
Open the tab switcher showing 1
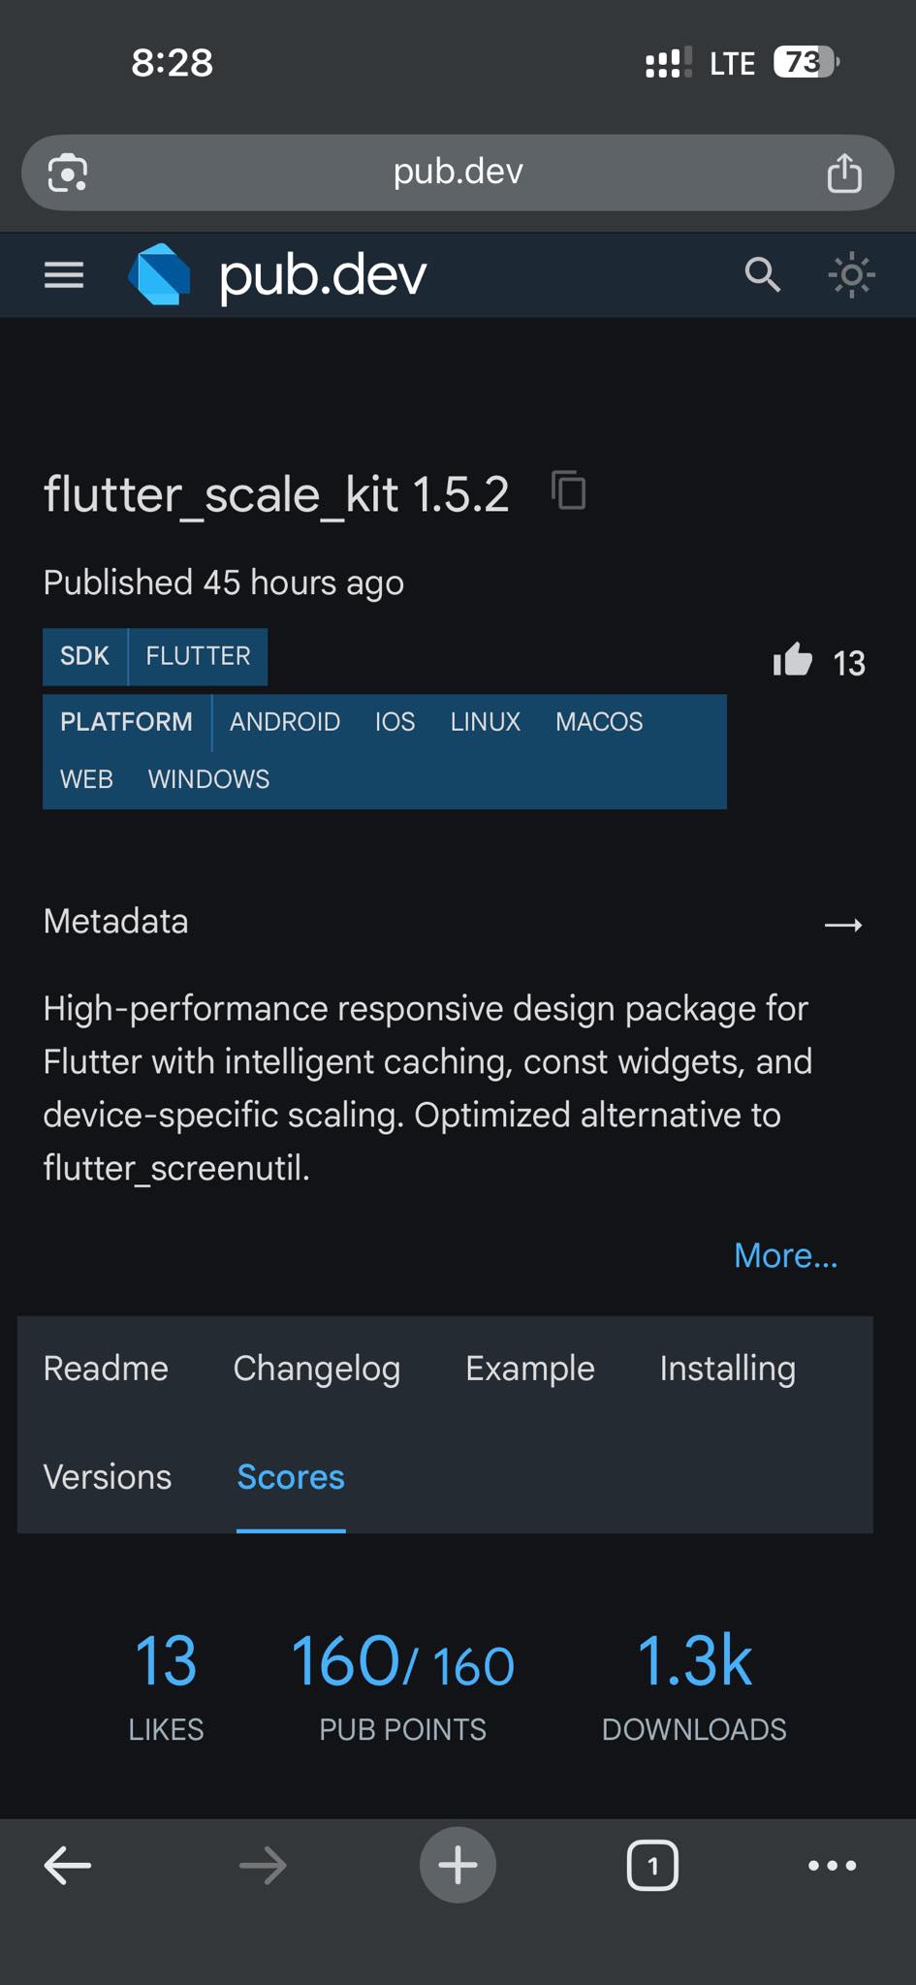tap(652, 1865)
